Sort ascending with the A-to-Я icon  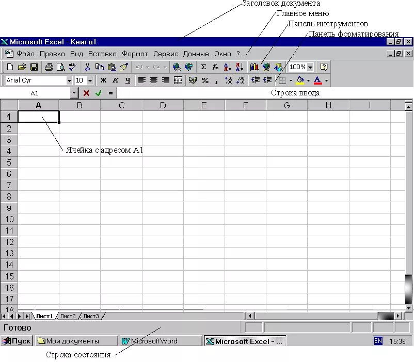click(x=227, y=67)
